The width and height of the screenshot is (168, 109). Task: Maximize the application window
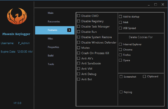[156, 5]
